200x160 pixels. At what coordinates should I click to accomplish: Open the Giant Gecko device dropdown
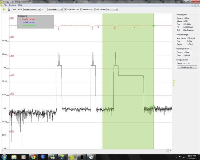(55, 9)
